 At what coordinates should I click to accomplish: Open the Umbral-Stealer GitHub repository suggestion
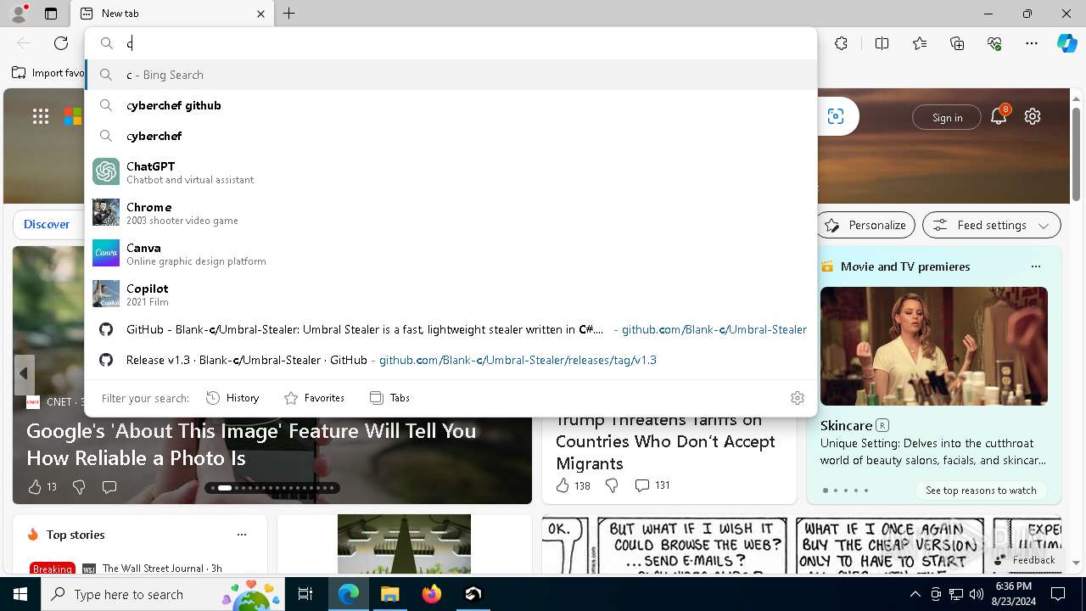pos(451,329)
